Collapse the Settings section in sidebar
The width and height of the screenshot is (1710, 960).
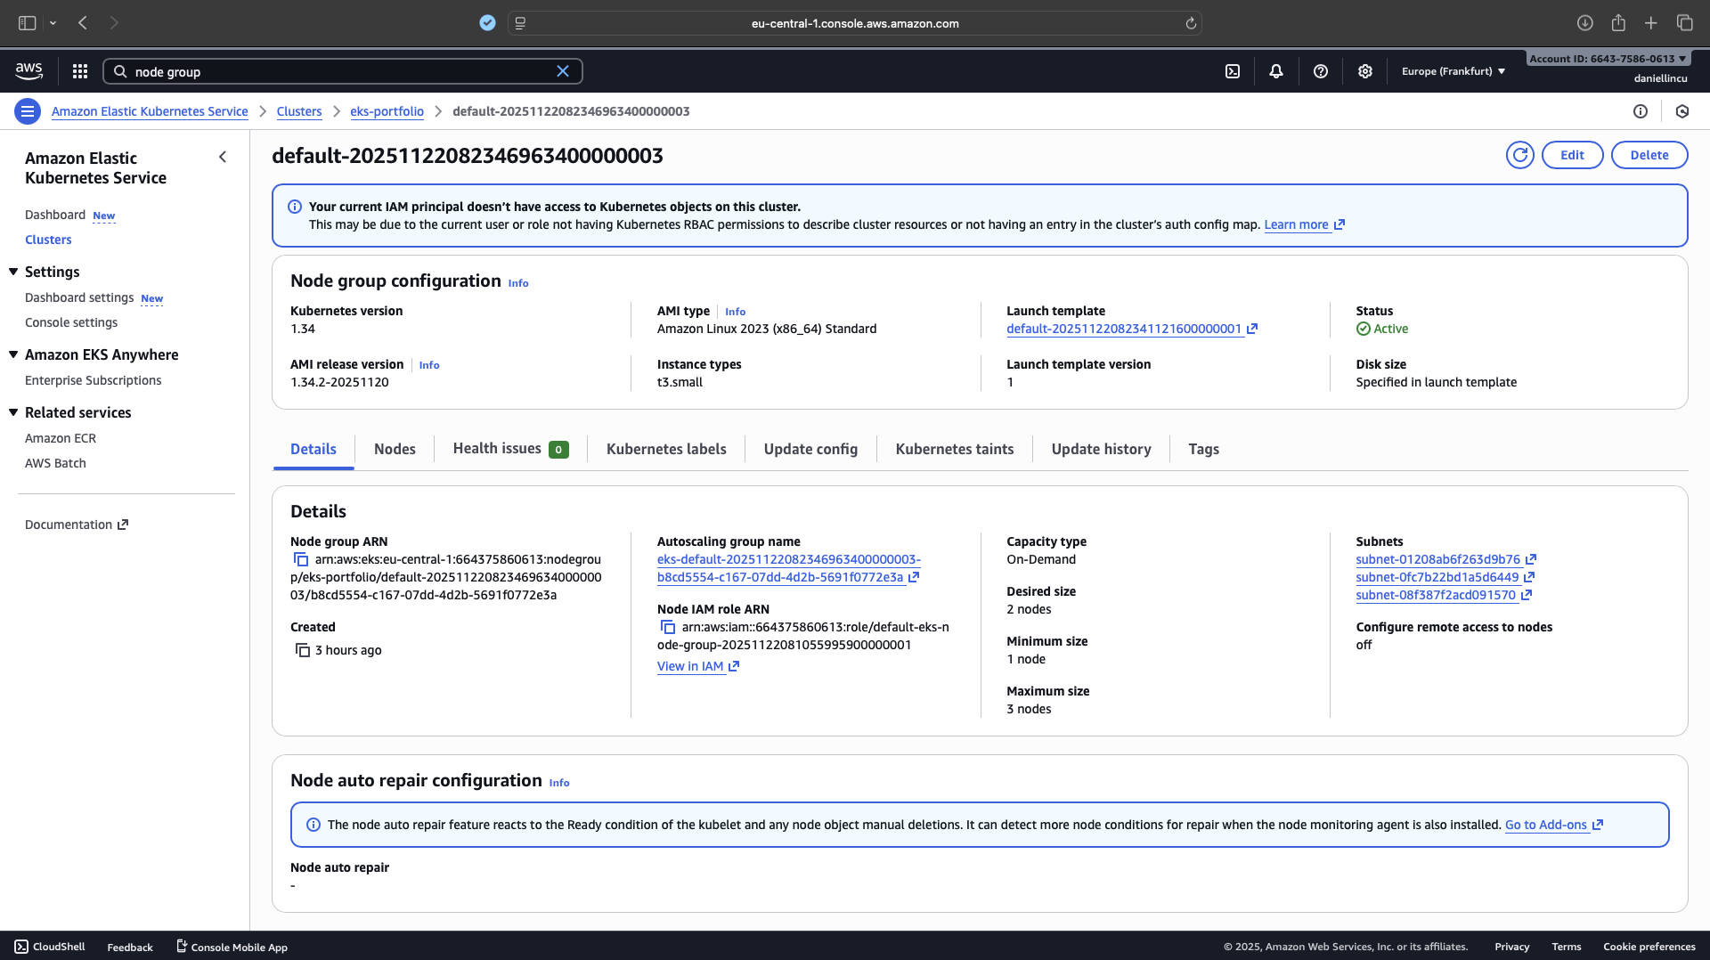[x=13, y=272]
